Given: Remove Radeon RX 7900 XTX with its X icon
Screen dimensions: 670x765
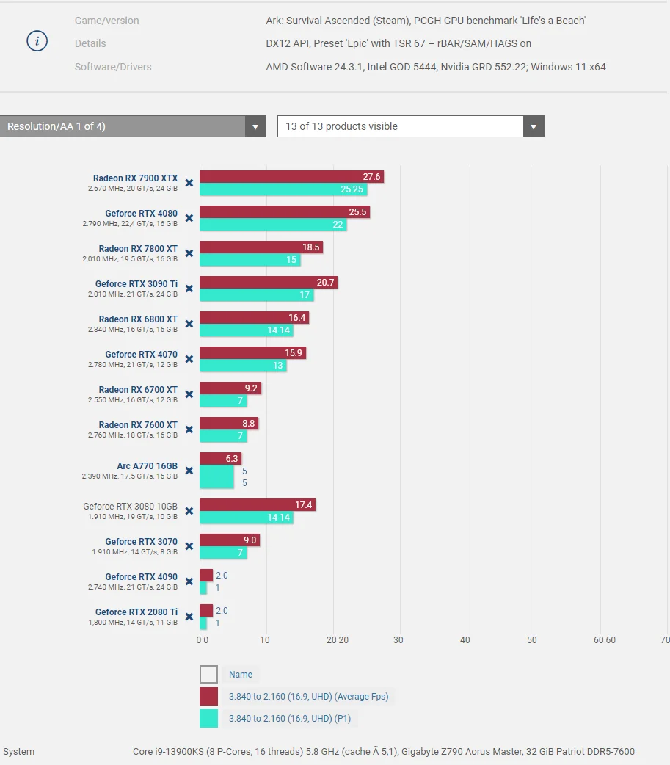Looking at the screenshot, I should (189, 183).
